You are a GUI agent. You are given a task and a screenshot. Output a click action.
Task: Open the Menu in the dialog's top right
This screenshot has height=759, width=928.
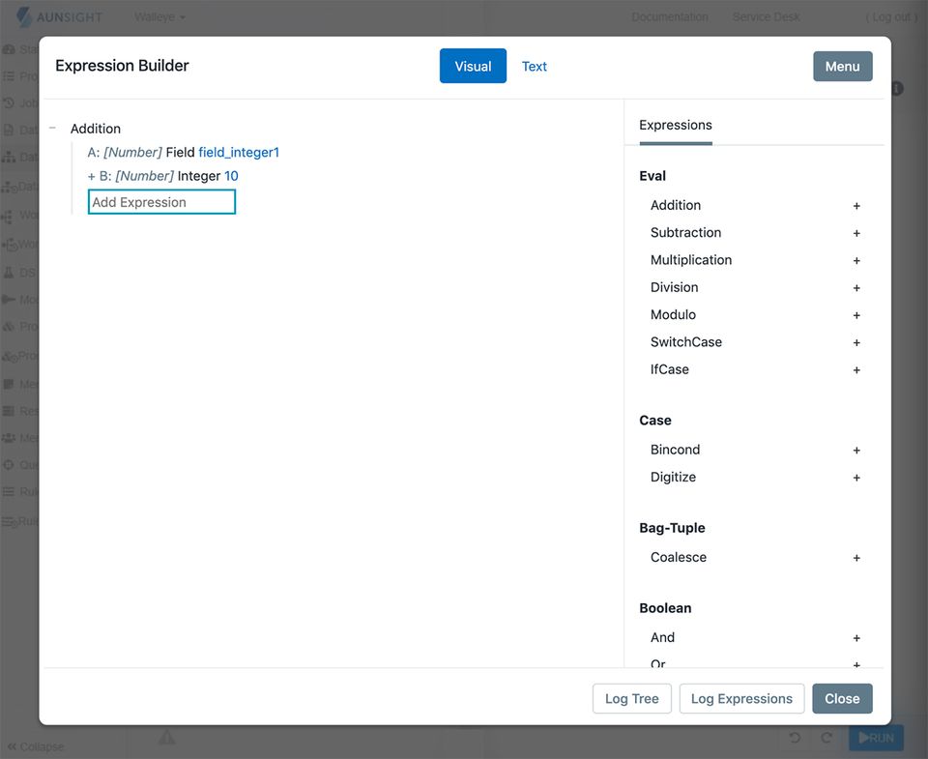[x=842, y=66]
